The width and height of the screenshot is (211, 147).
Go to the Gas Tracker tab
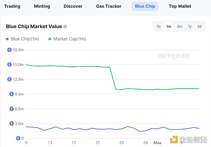point(109,6)
